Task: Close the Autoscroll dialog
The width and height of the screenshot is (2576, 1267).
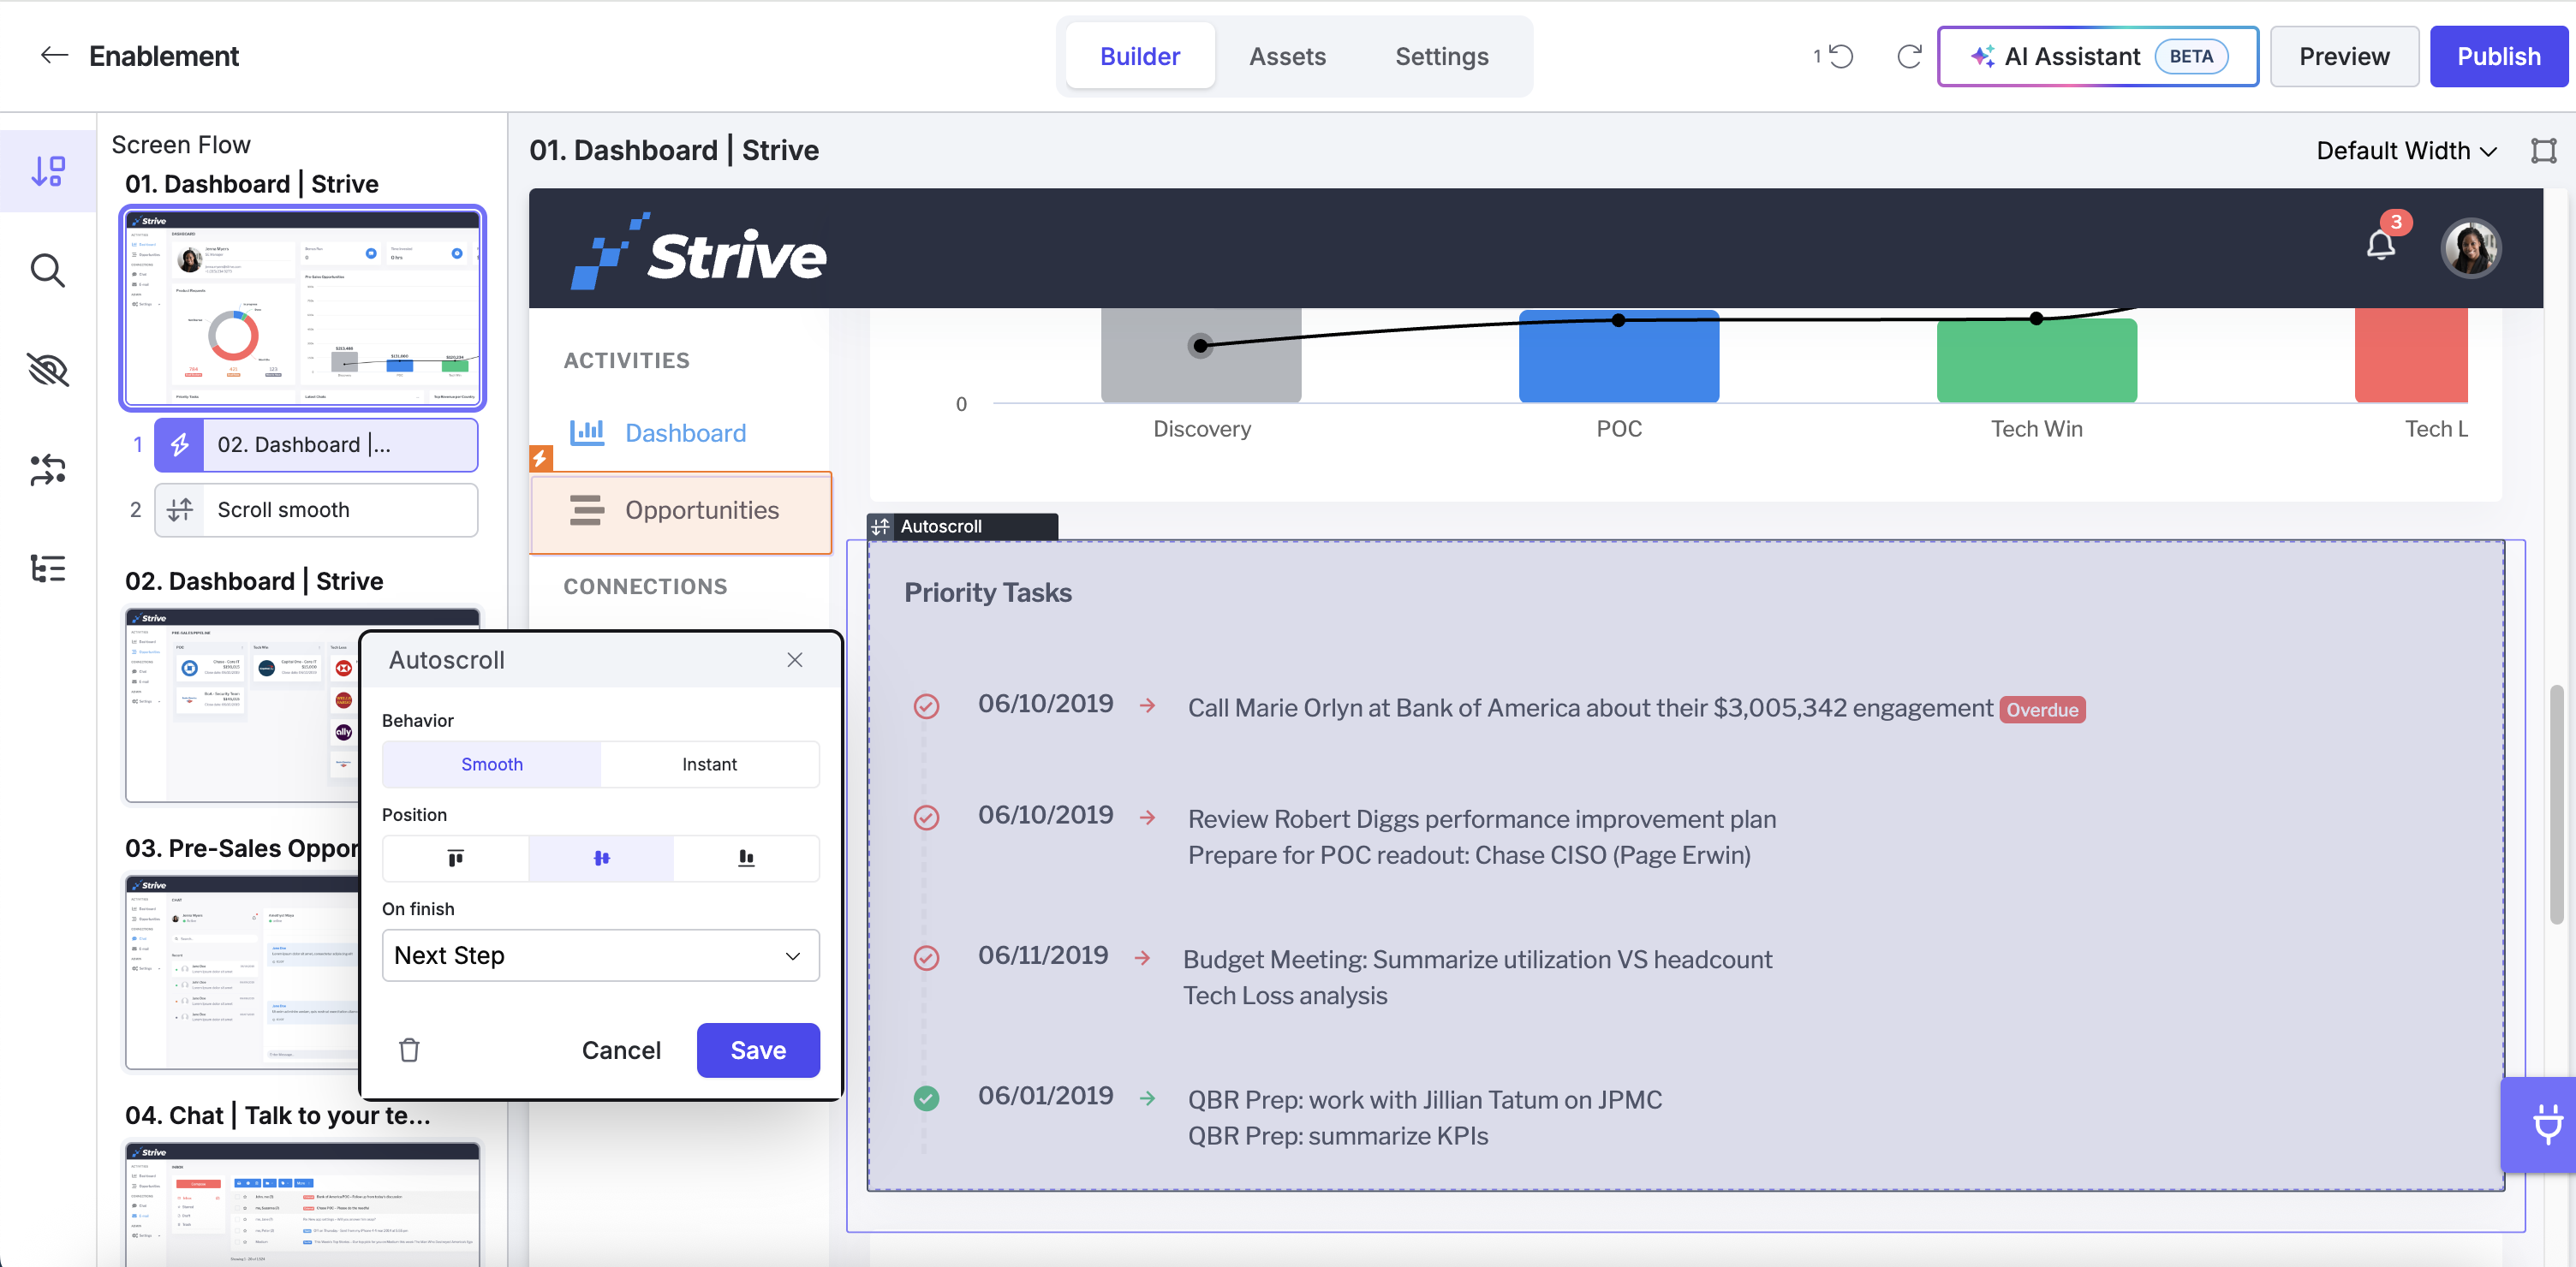Action: [795, 660]
